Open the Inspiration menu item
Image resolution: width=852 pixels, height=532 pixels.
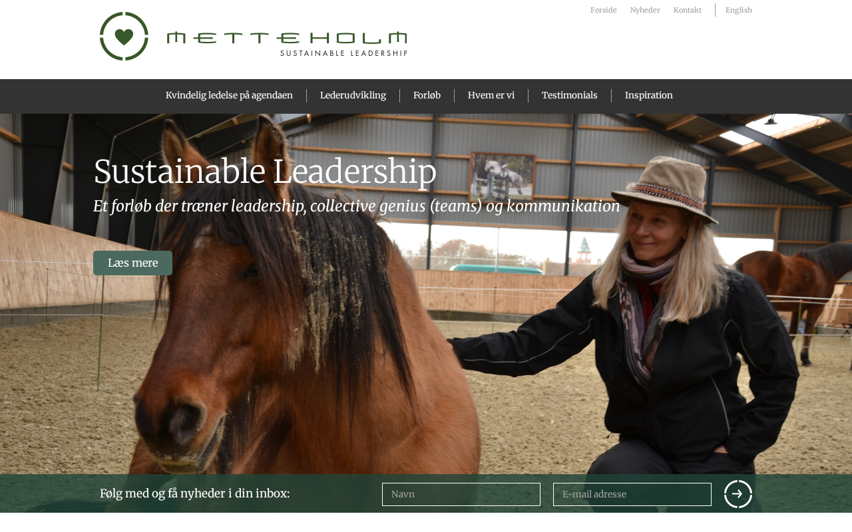[x=649, y=95]
